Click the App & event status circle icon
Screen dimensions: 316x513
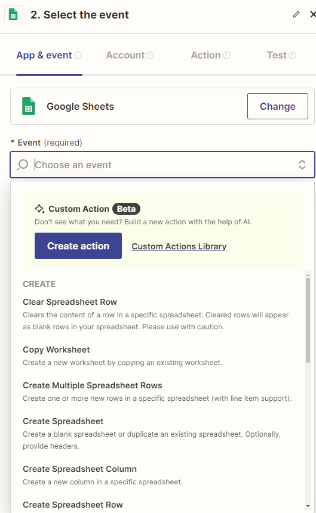click(78, 55)
